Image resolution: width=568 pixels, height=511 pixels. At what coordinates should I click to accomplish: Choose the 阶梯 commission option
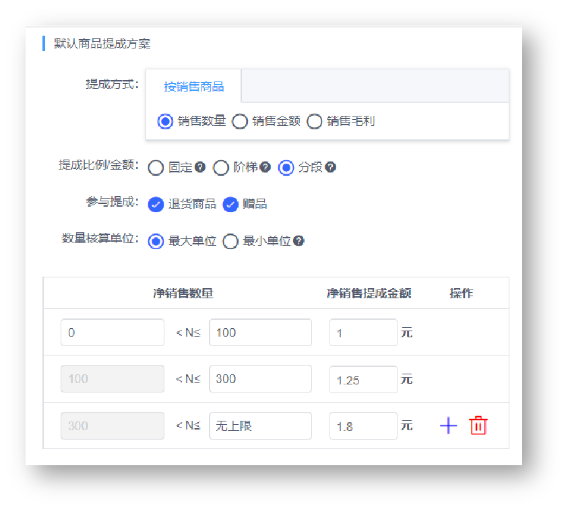coord(221,168)
